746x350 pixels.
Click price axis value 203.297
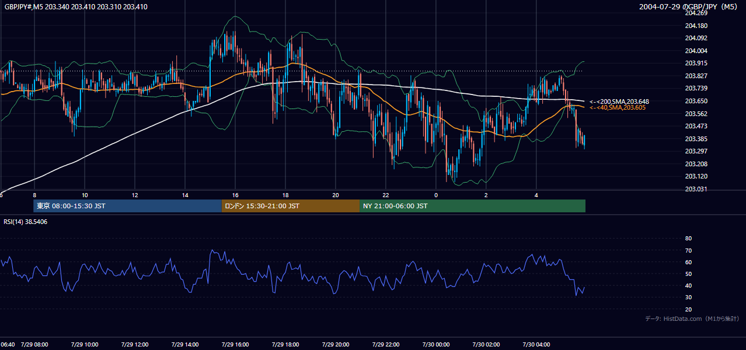696,151
